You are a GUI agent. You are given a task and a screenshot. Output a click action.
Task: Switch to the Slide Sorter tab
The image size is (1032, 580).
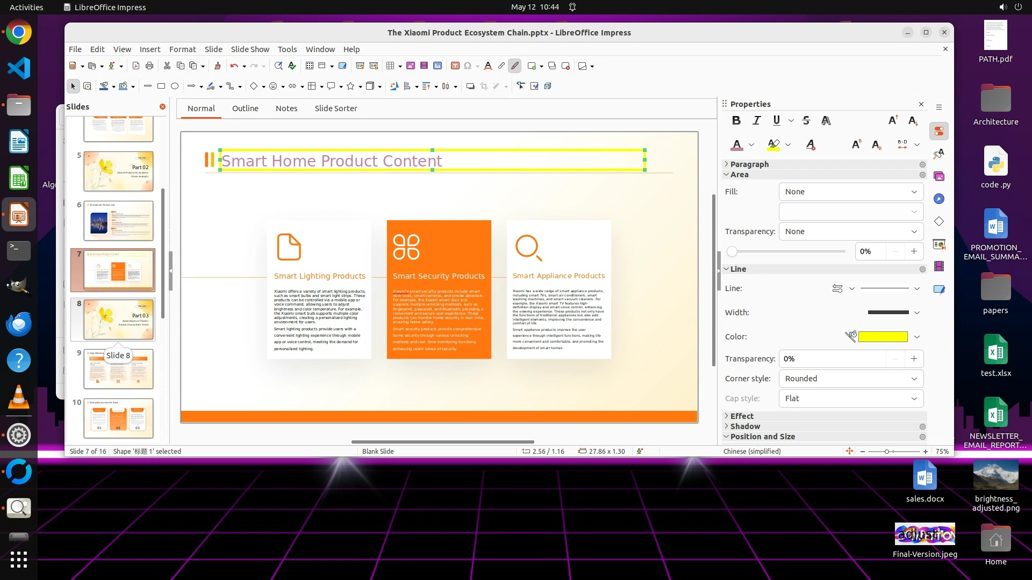tap(335, 108)
